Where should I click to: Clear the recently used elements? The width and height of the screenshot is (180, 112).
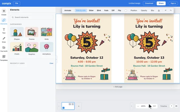(x=51, y=63)
